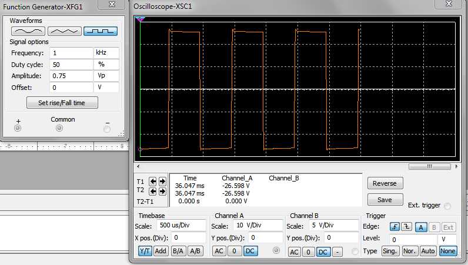Set trigger type to Sing.
Viewport: 468px width, 265px height.
click(390, 251)
